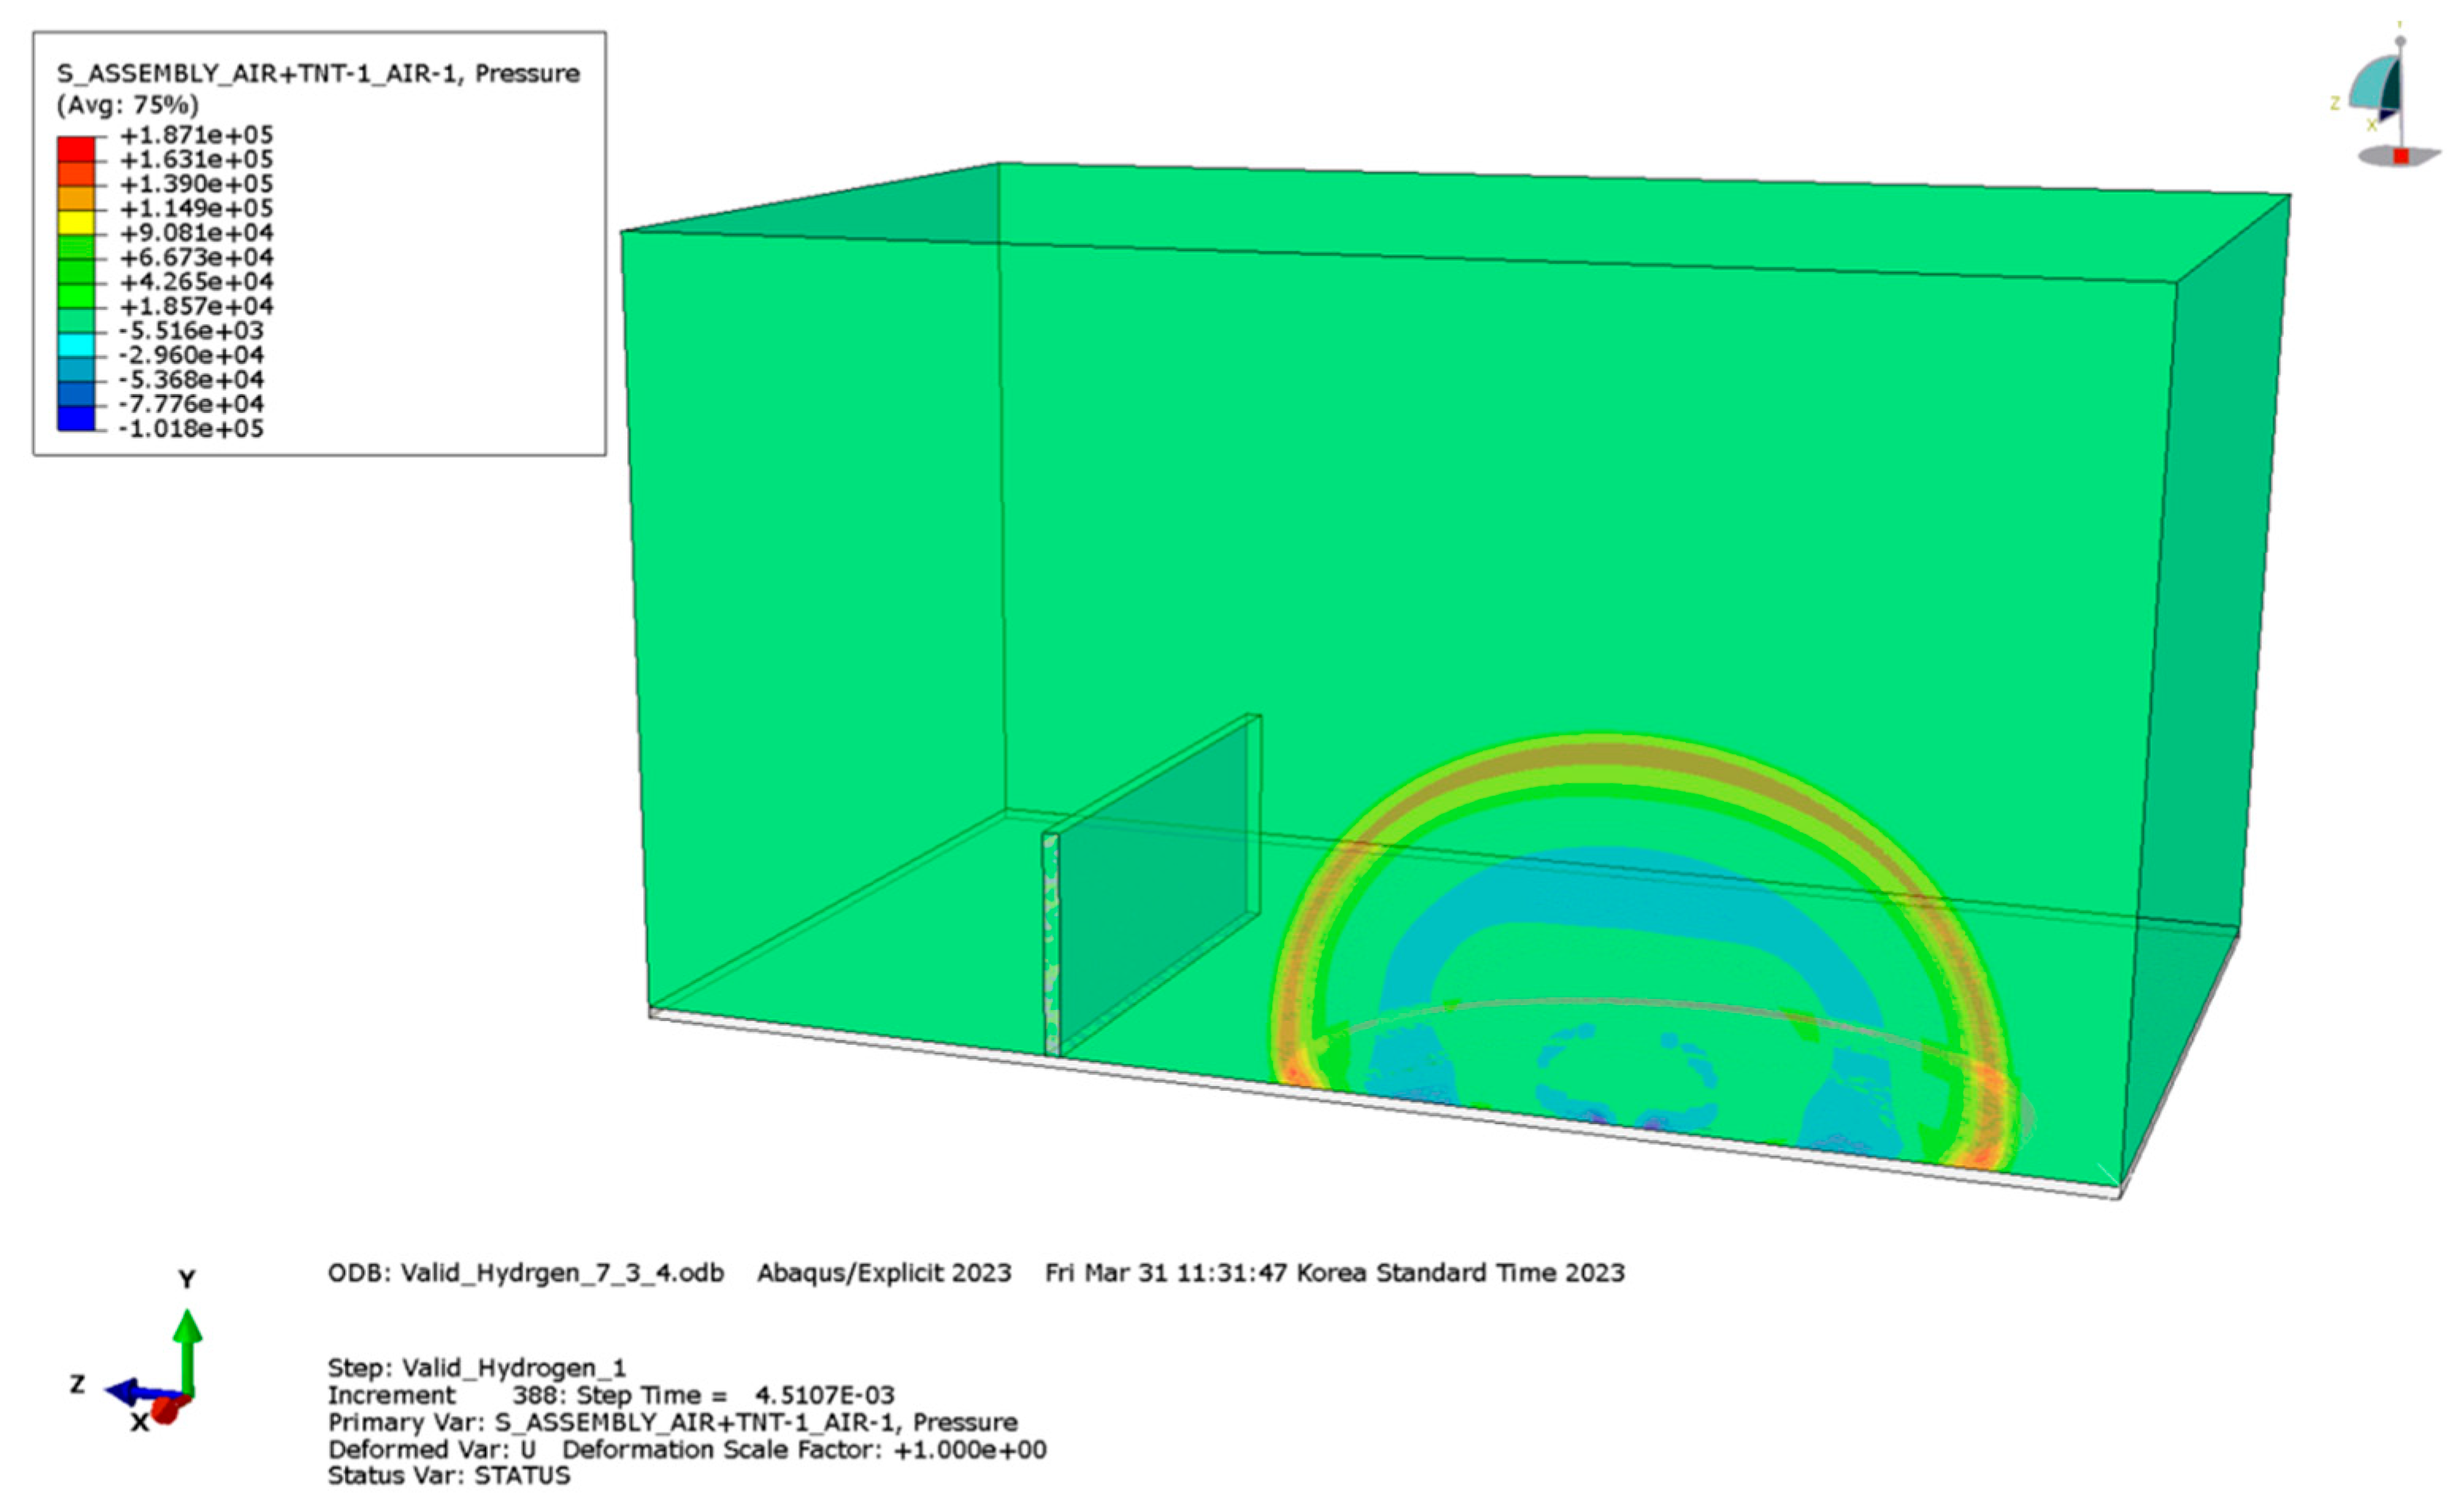
Task: Click the red square on 3D compass
Action: point(2401,156)
